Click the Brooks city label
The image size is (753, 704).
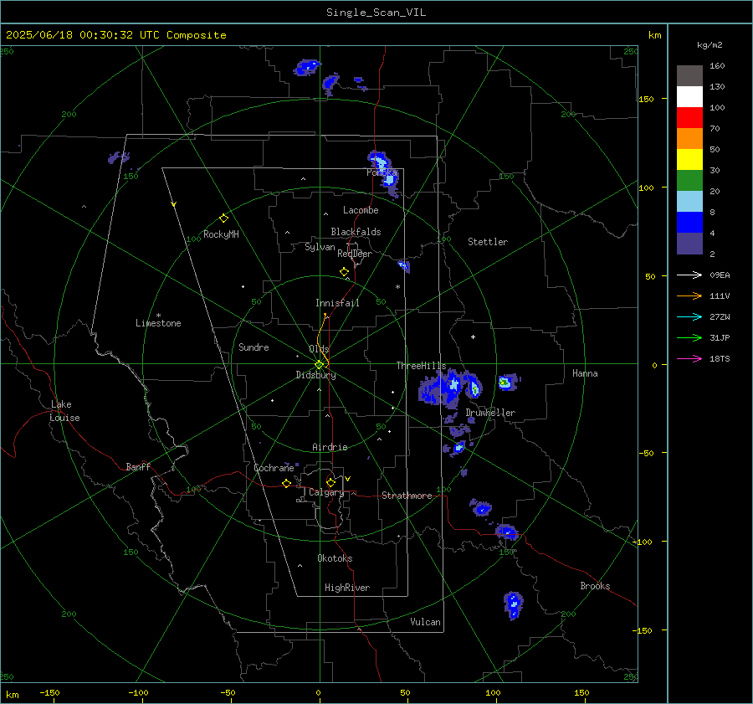pos(595,586)
